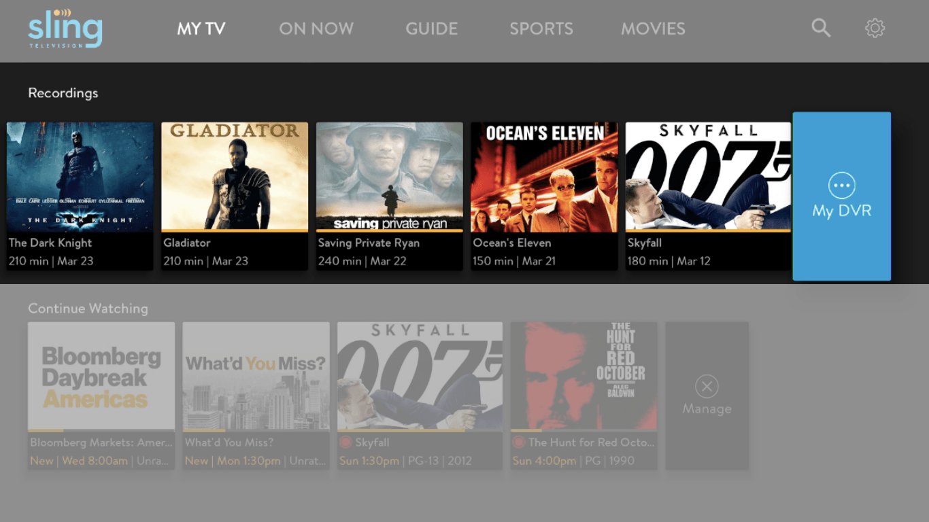Click the ellipsis icon on My DVR tile

coord(842,186)
